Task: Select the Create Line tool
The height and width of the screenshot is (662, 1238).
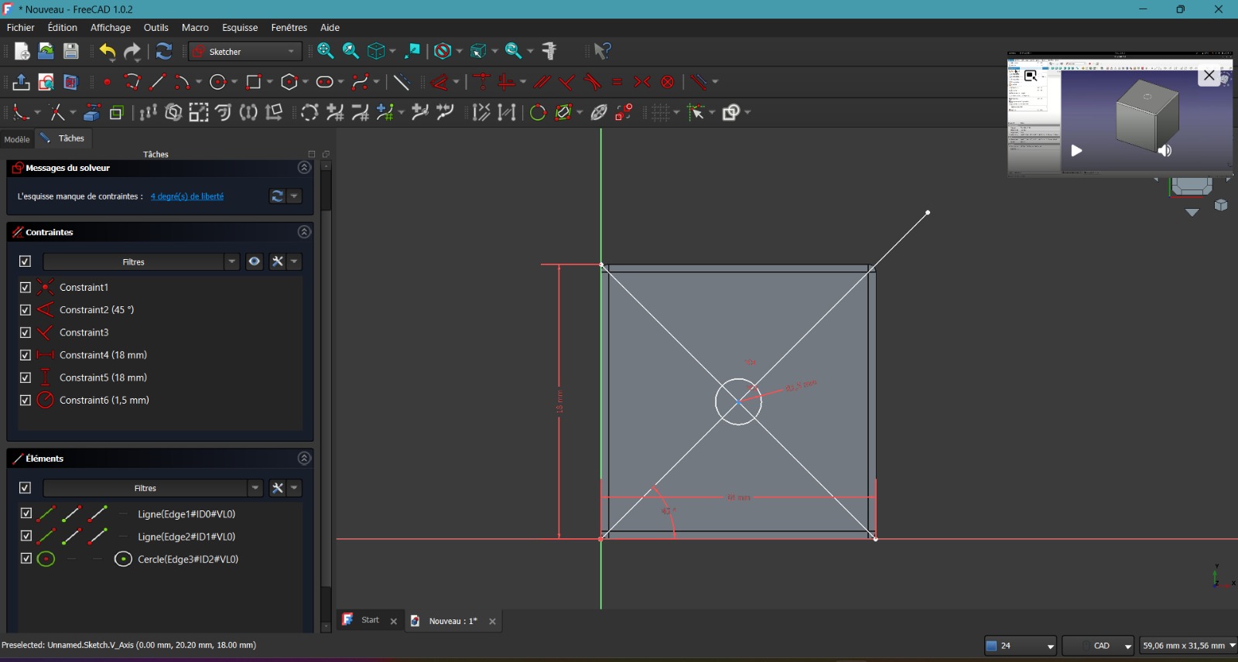Action: [x=157, y=82]
